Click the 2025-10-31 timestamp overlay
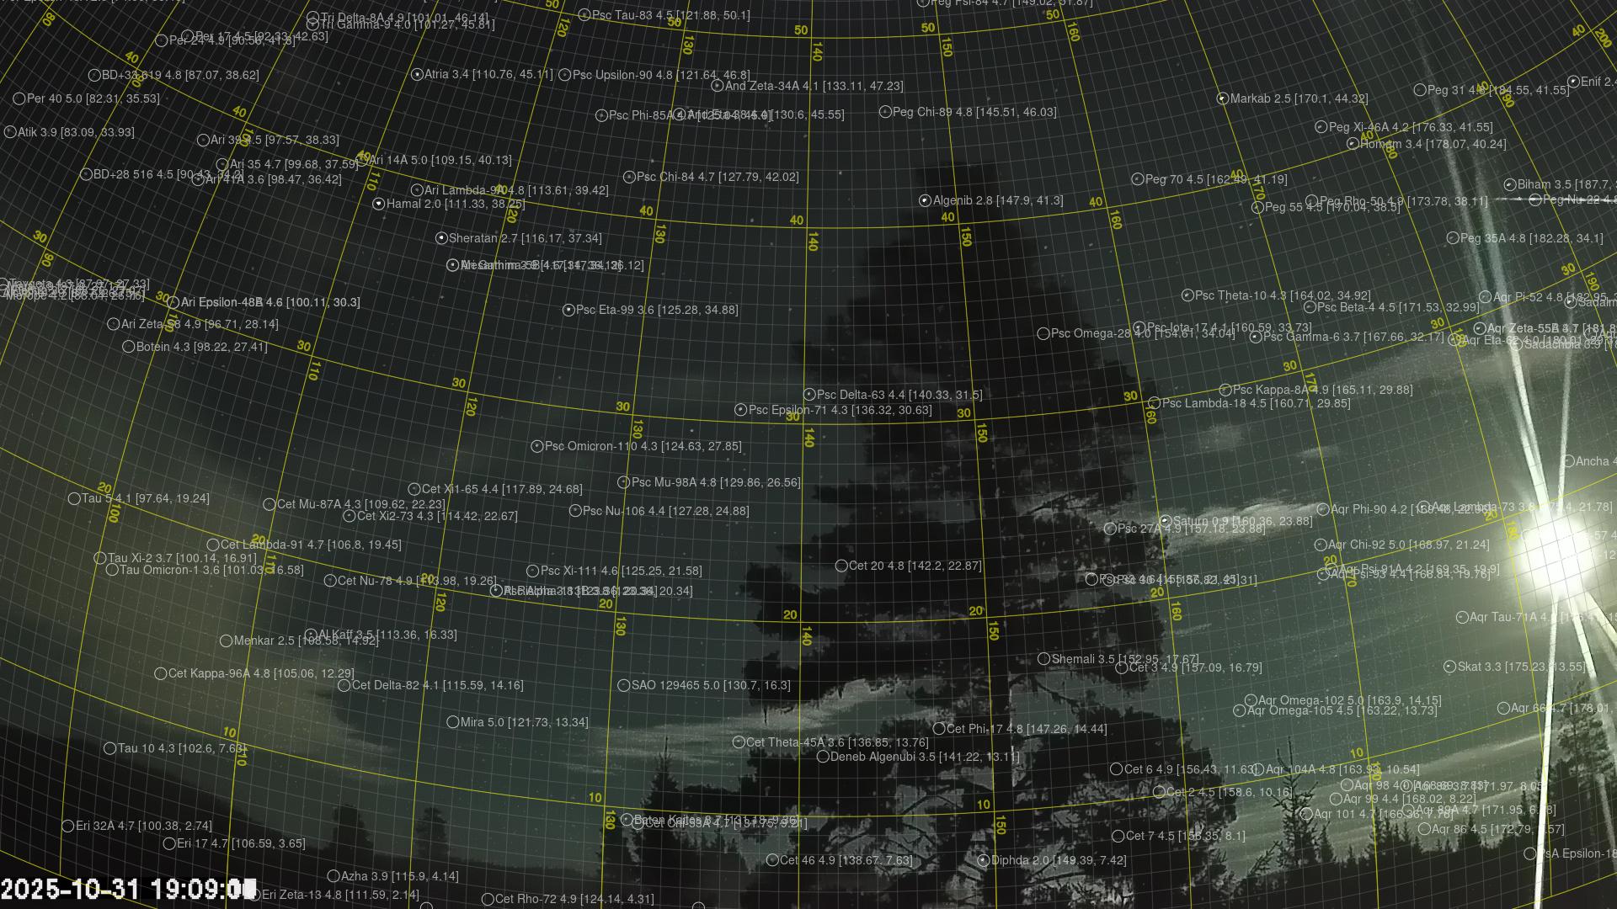 128,889
